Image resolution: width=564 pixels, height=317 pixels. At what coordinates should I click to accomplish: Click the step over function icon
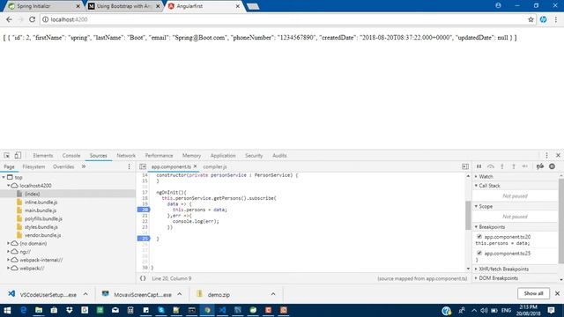[491, 166]
